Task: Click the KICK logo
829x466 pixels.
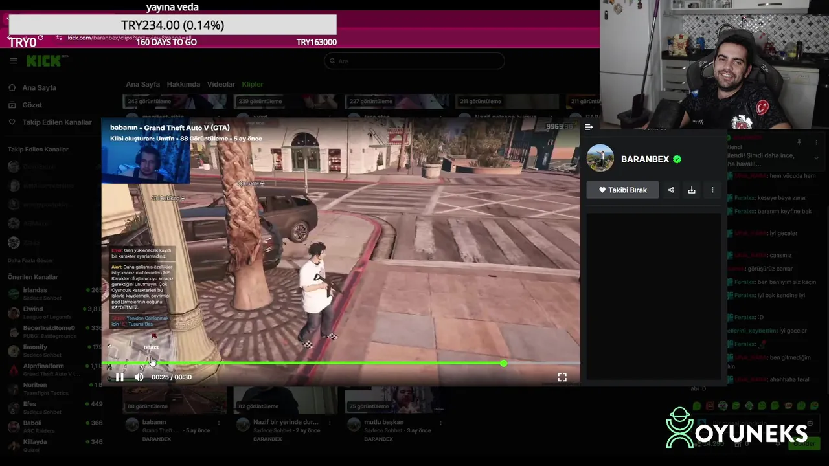Action: [45, 61]
